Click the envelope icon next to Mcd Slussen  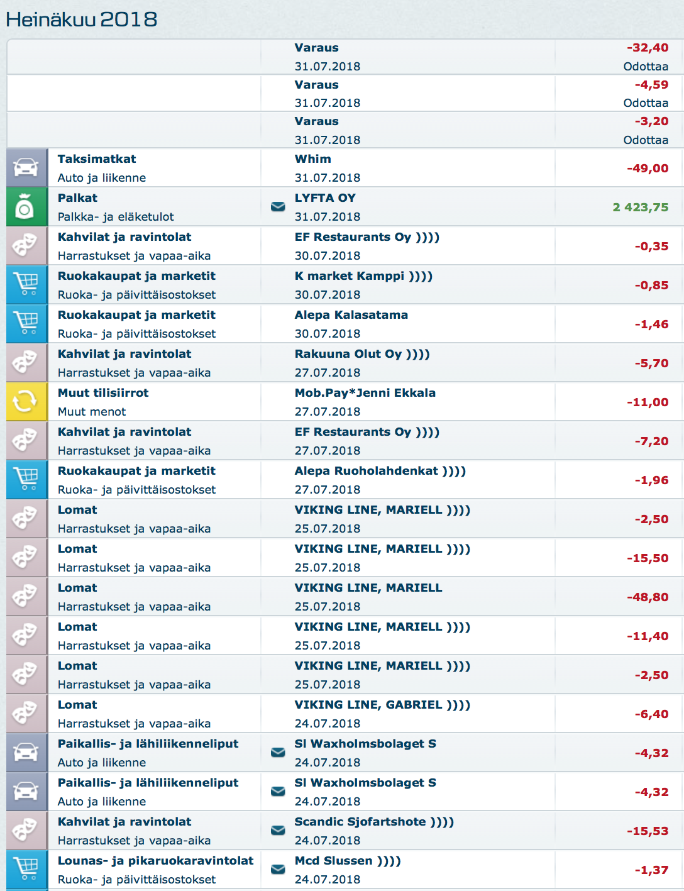278,870
